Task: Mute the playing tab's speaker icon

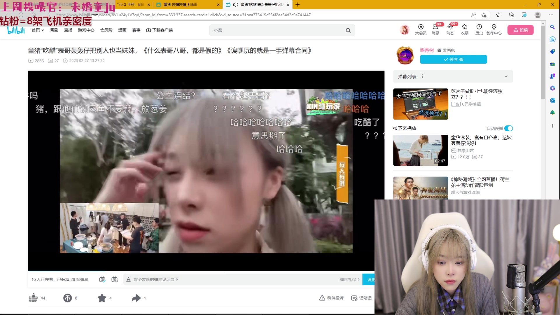Action: click(235, 5)
